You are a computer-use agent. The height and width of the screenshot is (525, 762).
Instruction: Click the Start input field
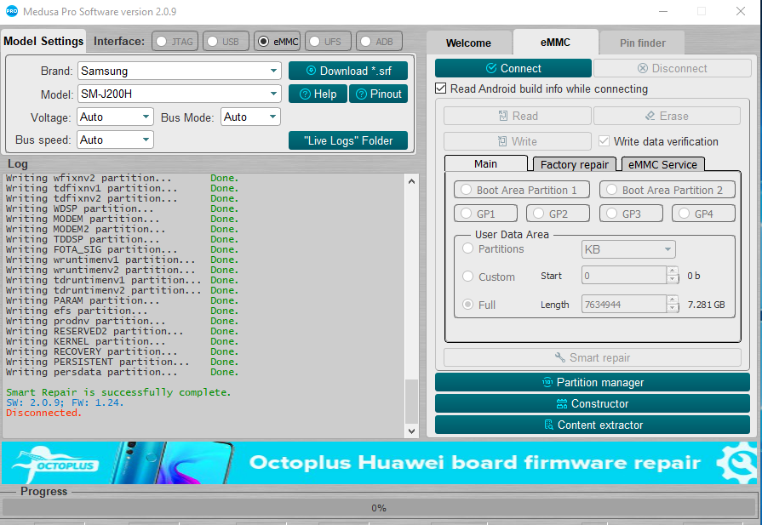click(x=624, y=275)
